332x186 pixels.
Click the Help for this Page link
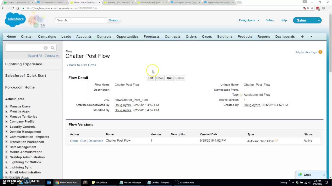(x=306, y=52)
